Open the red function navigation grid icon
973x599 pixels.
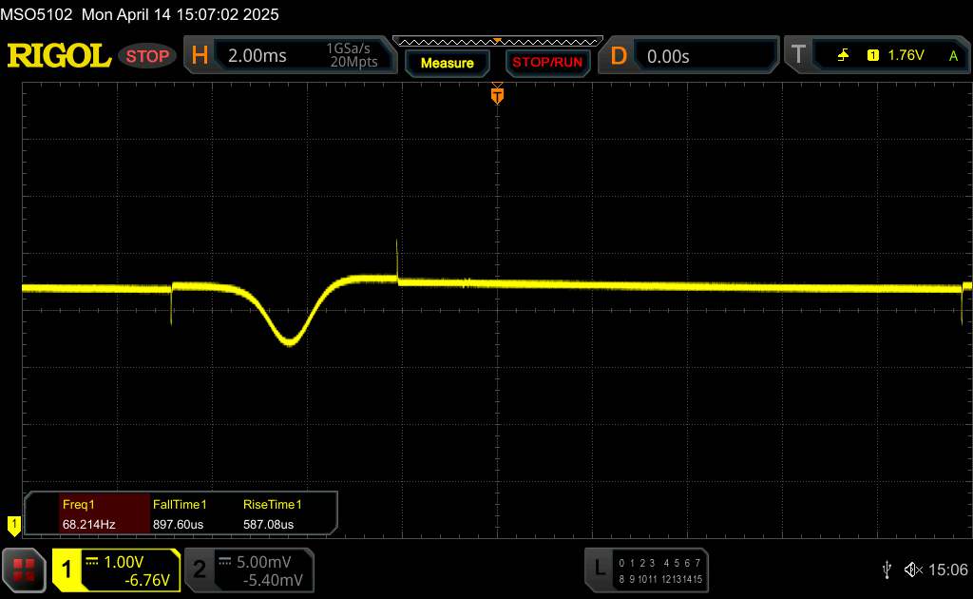tap(25, 569)
